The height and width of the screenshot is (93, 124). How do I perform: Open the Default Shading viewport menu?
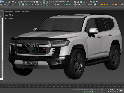25,11
